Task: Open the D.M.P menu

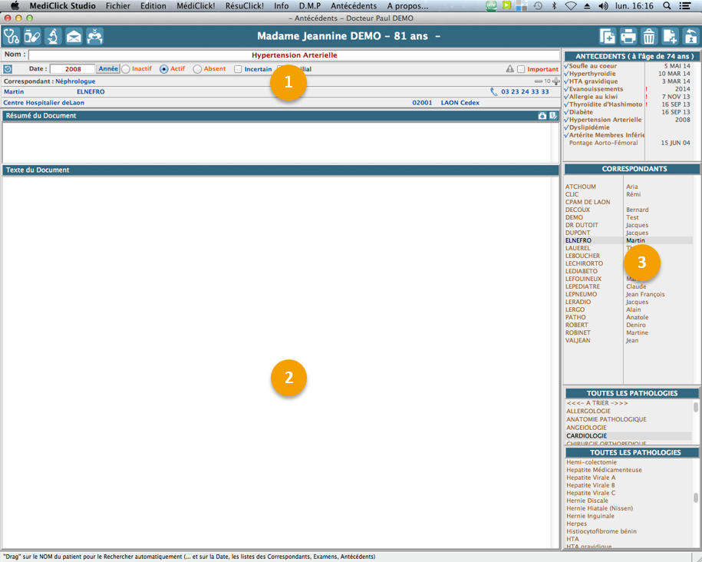Action: click(x=310, y=6)
